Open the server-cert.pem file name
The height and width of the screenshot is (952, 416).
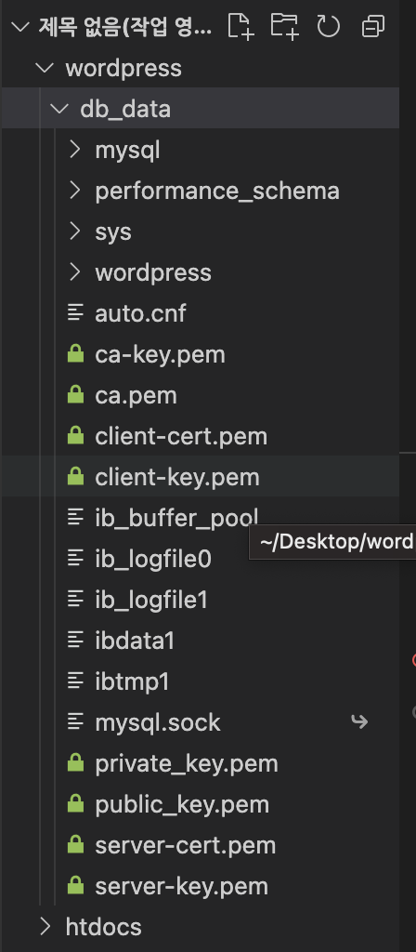click(x=186, y=845)
